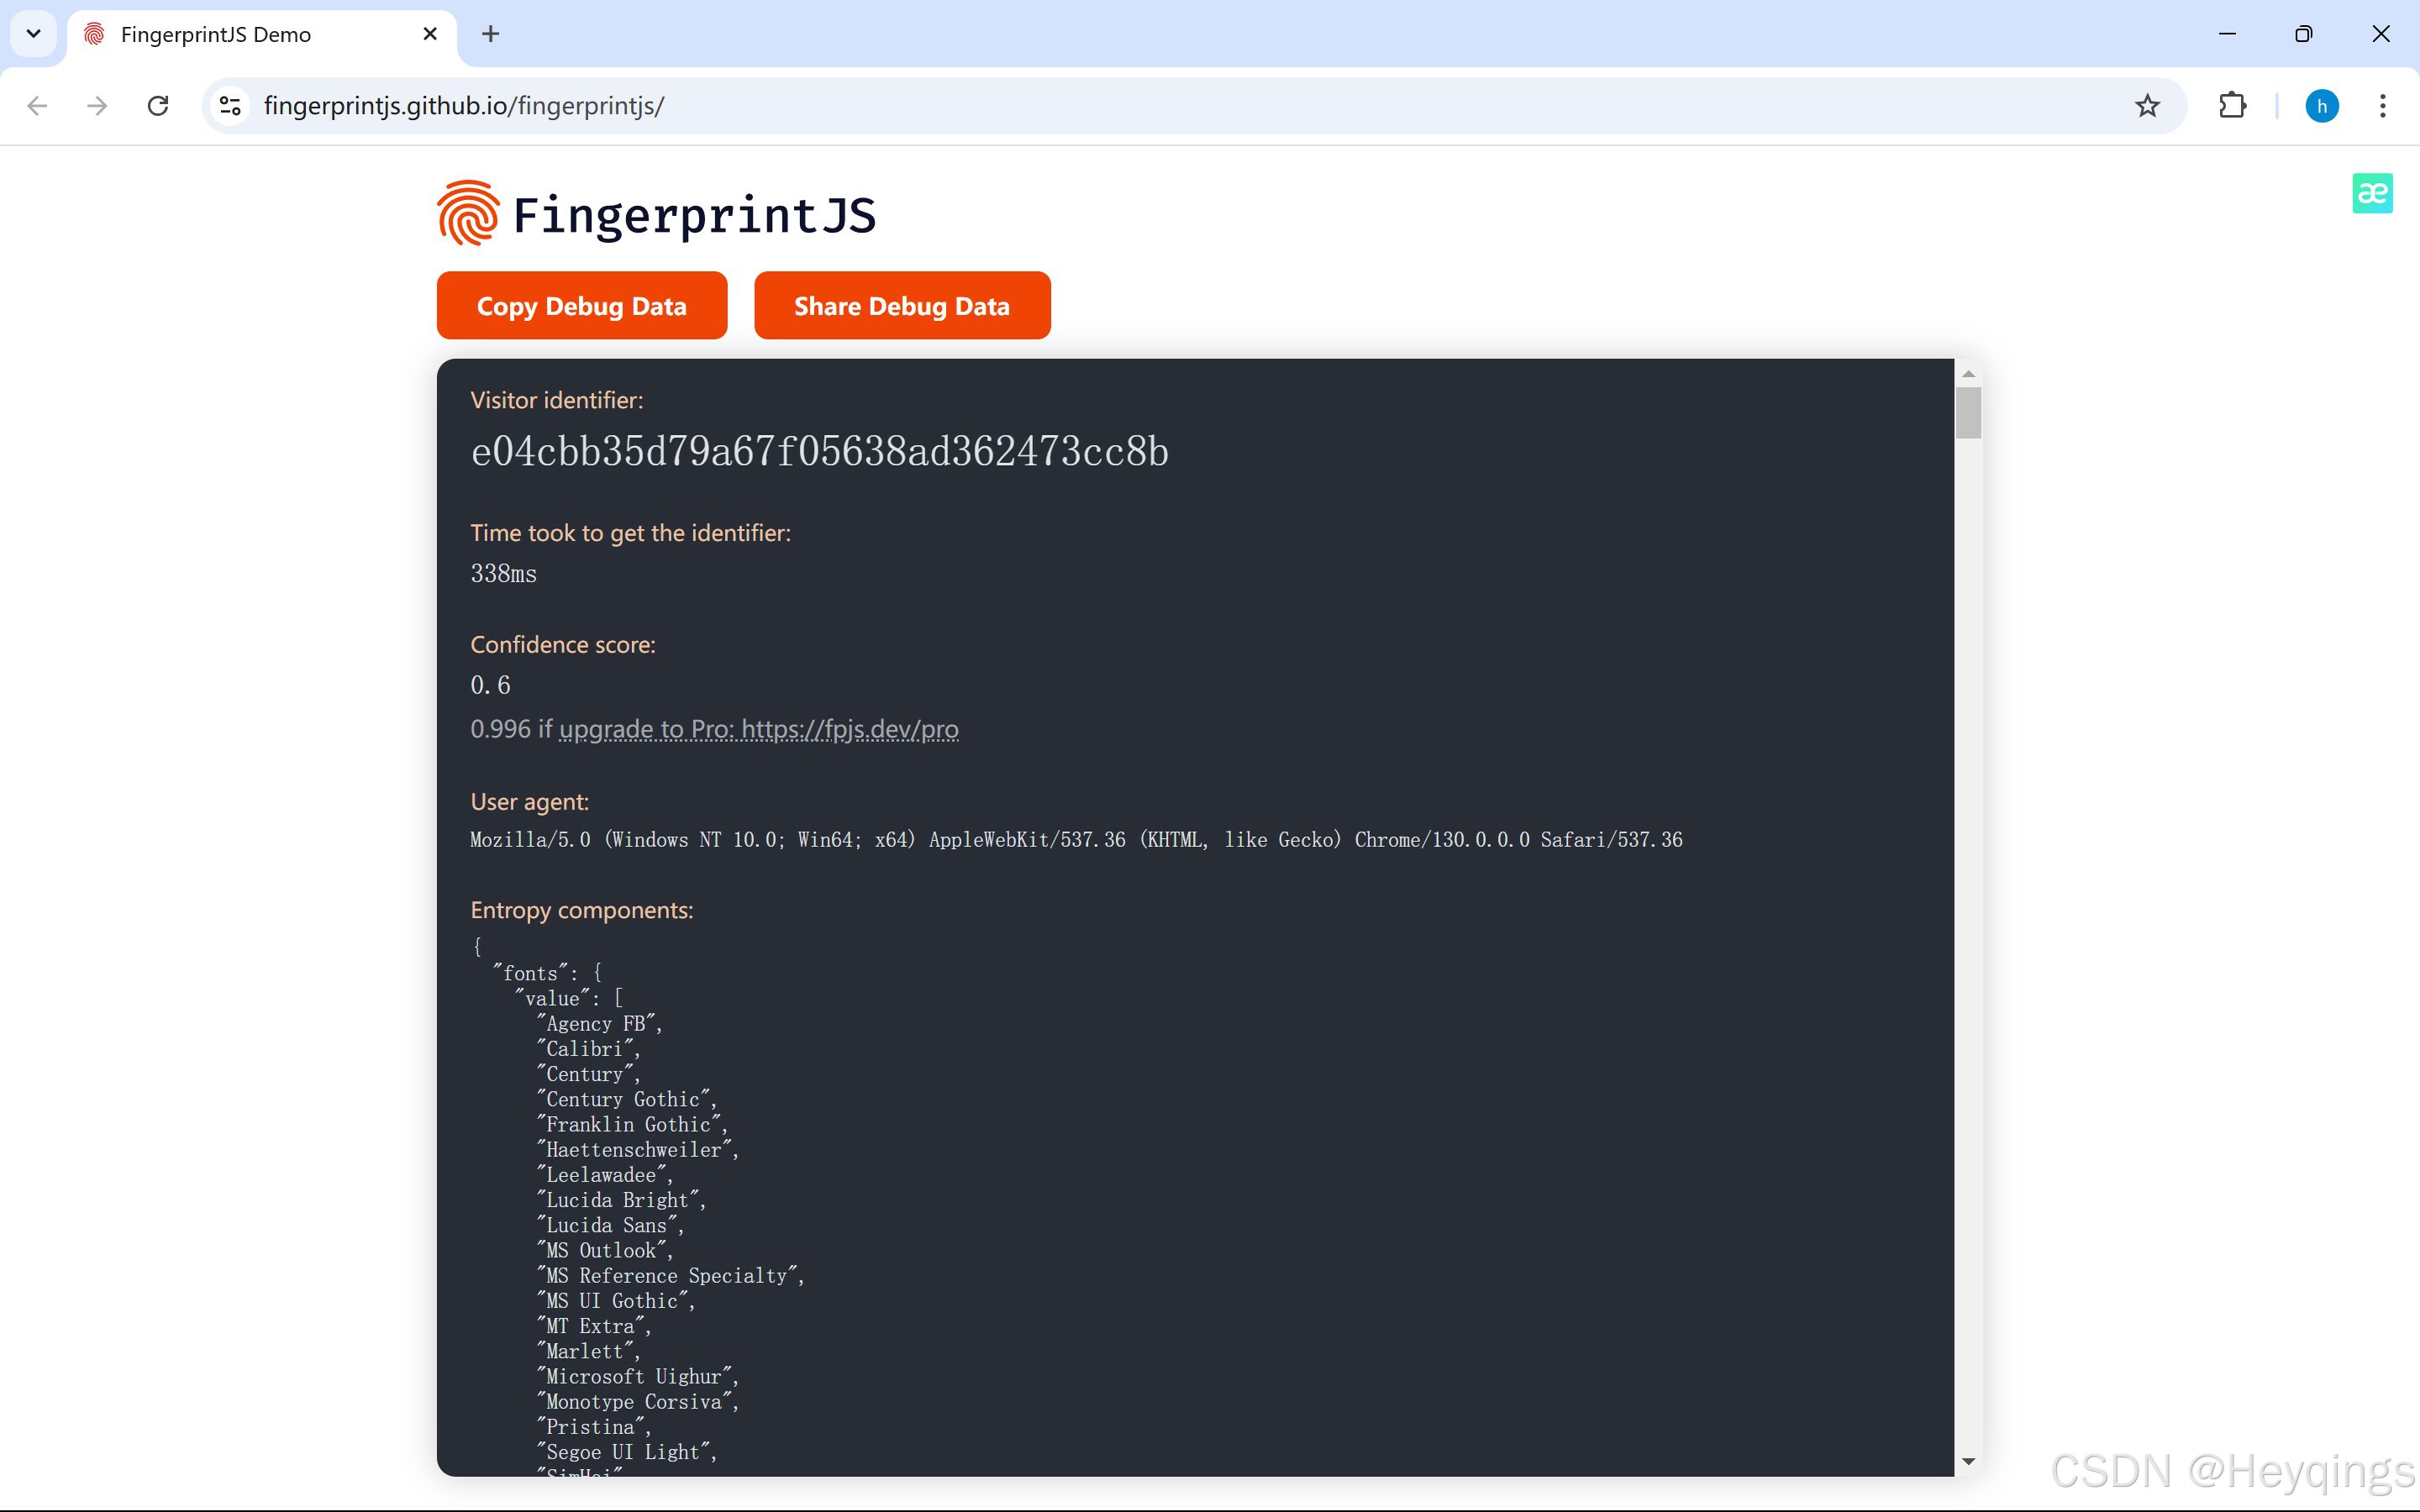This screenshot has height=1512, width=2420.
Task: Open Chrome three-dot menu
Action: click(2383, 106)
